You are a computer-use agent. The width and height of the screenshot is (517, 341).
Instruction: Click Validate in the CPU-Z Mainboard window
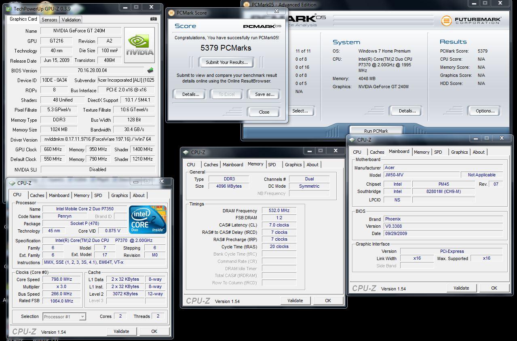pyautogui.click(x=461, y=288)
